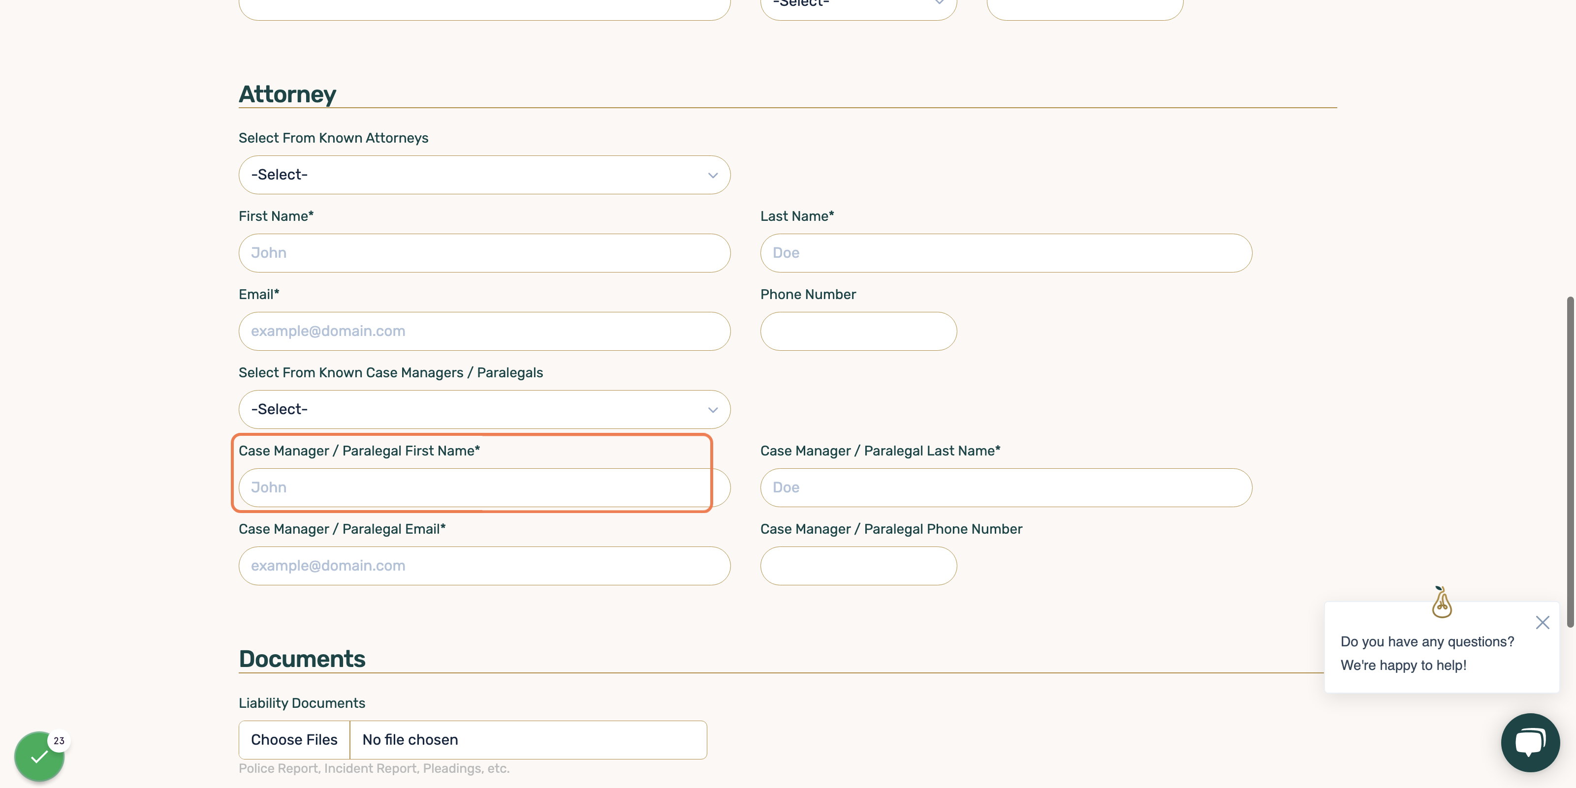
Task: Focus the Case Manager / Paralegal First Name field
Action: pos(484,487)
